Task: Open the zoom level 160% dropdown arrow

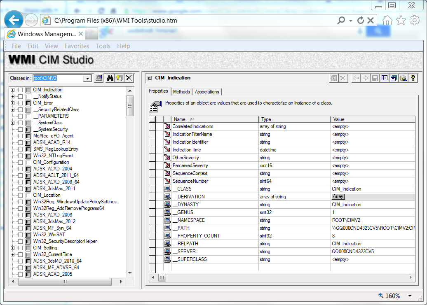Action: pyautogui.click(x=410, y=296)
